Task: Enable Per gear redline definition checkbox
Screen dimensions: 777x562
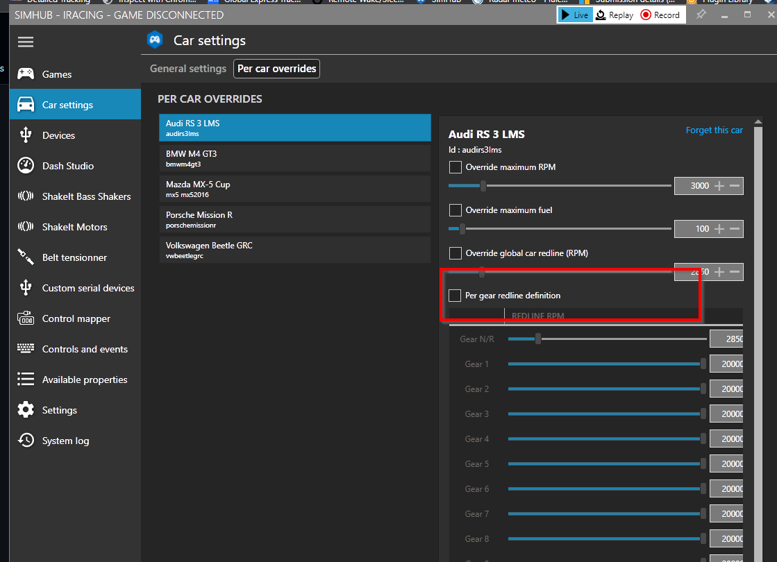Action: 455,296
